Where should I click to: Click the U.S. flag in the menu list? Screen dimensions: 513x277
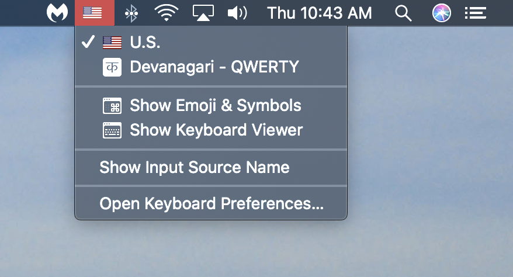pyautogui.click(x=112, y=43)
